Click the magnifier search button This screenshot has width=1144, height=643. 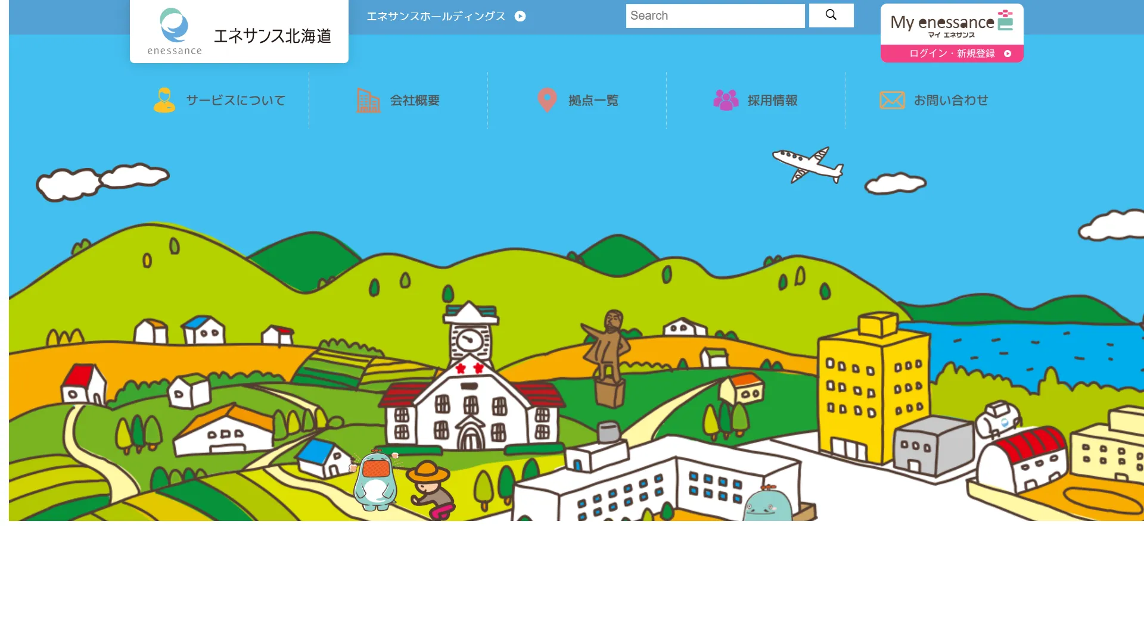(x=831, y=15)
